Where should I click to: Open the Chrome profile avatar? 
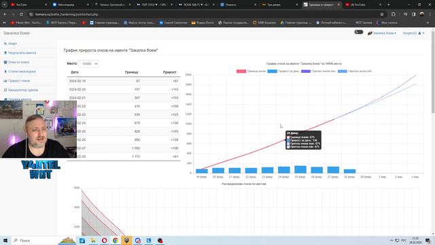[x=422, y=14]
